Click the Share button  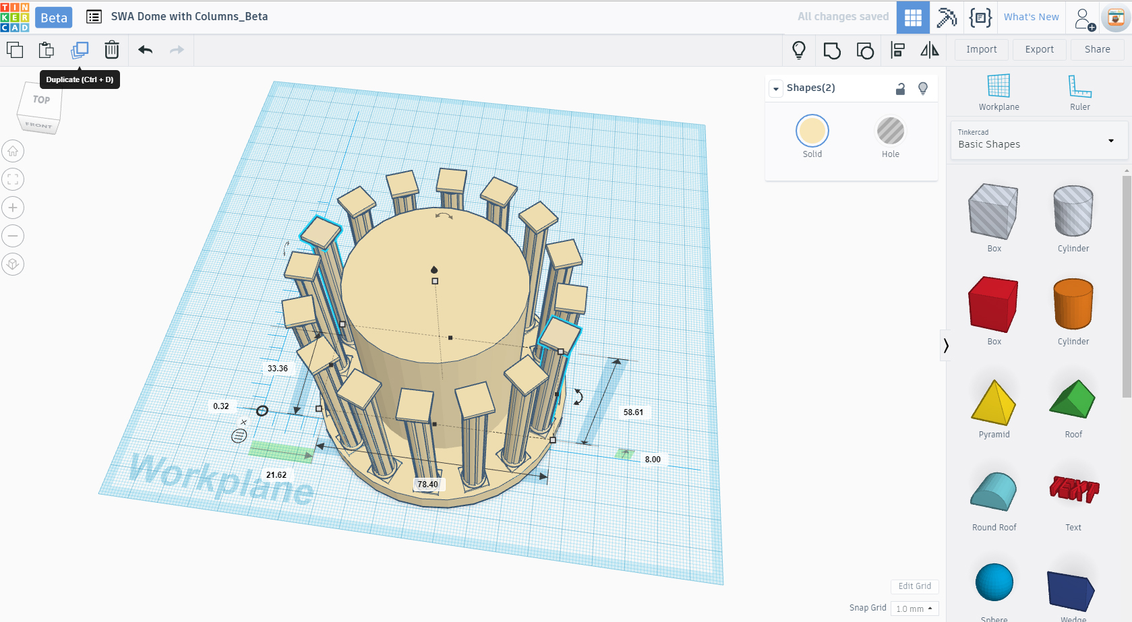click(1097, 50)
